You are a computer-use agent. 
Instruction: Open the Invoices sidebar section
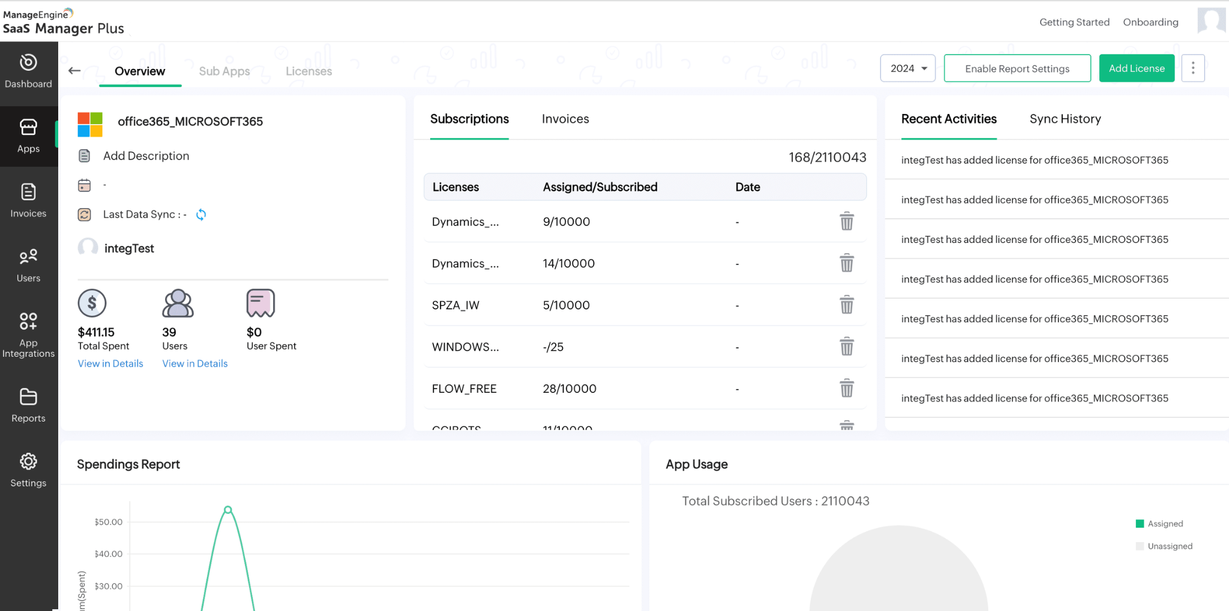pos(28,201)
